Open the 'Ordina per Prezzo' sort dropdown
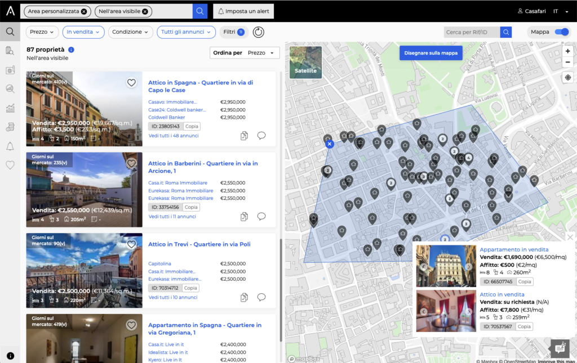Image resolution: width=577 pixels, height=363 pixels. pos(245,53)
